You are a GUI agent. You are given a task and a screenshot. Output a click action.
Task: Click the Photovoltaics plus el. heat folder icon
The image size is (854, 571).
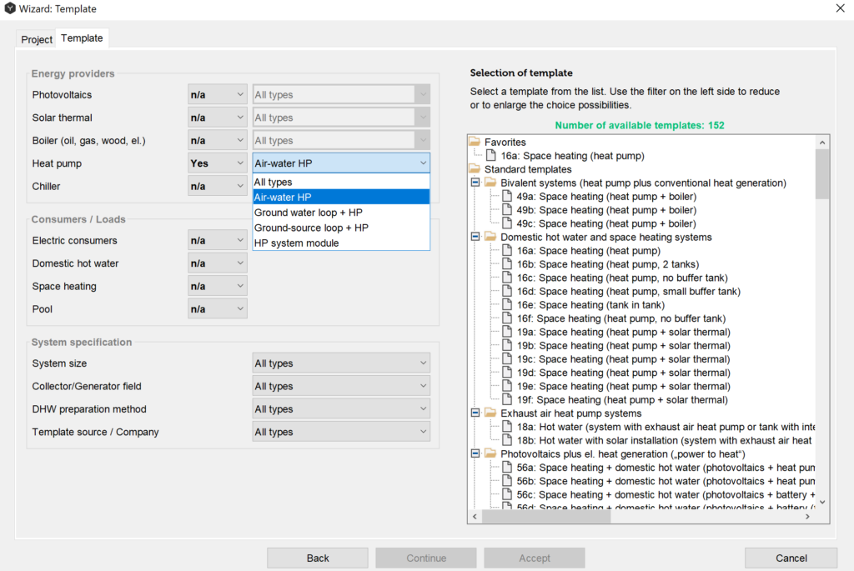[490, 454]
